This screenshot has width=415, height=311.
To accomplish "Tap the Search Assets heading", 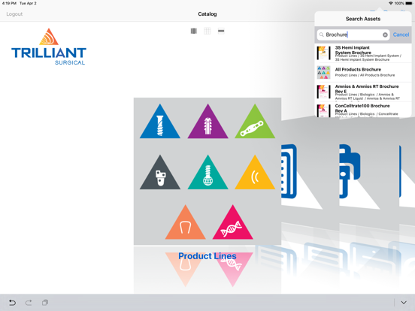I will tap(363, 19).
